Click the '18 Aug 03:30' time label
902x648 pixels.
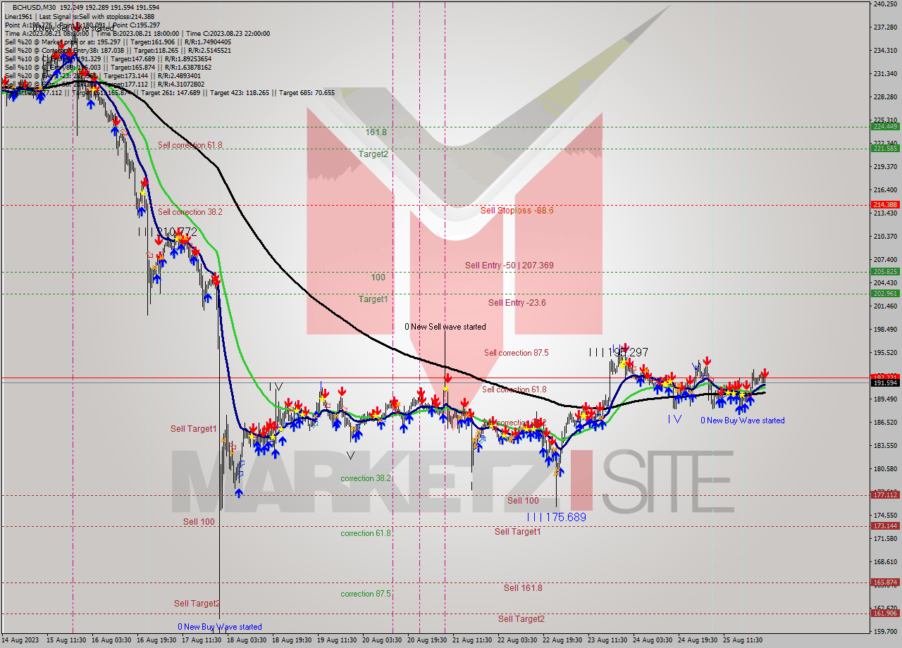247,640
